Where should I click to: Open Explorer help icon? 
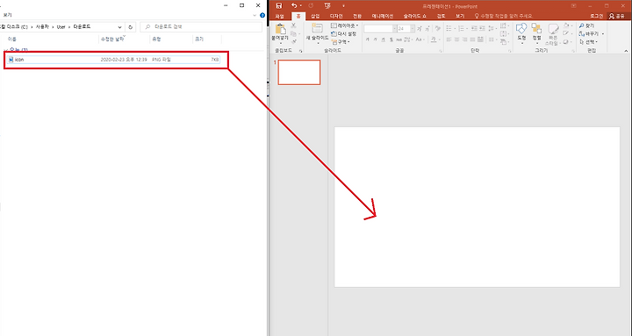point(262,15)
